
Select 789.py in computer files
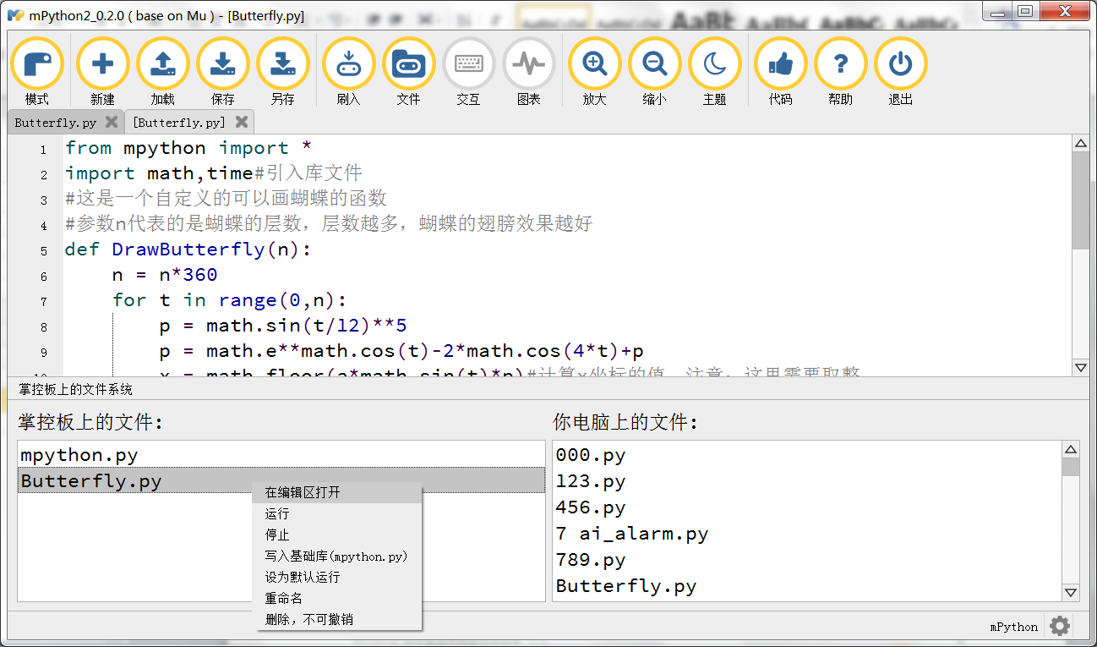[807, 560]
